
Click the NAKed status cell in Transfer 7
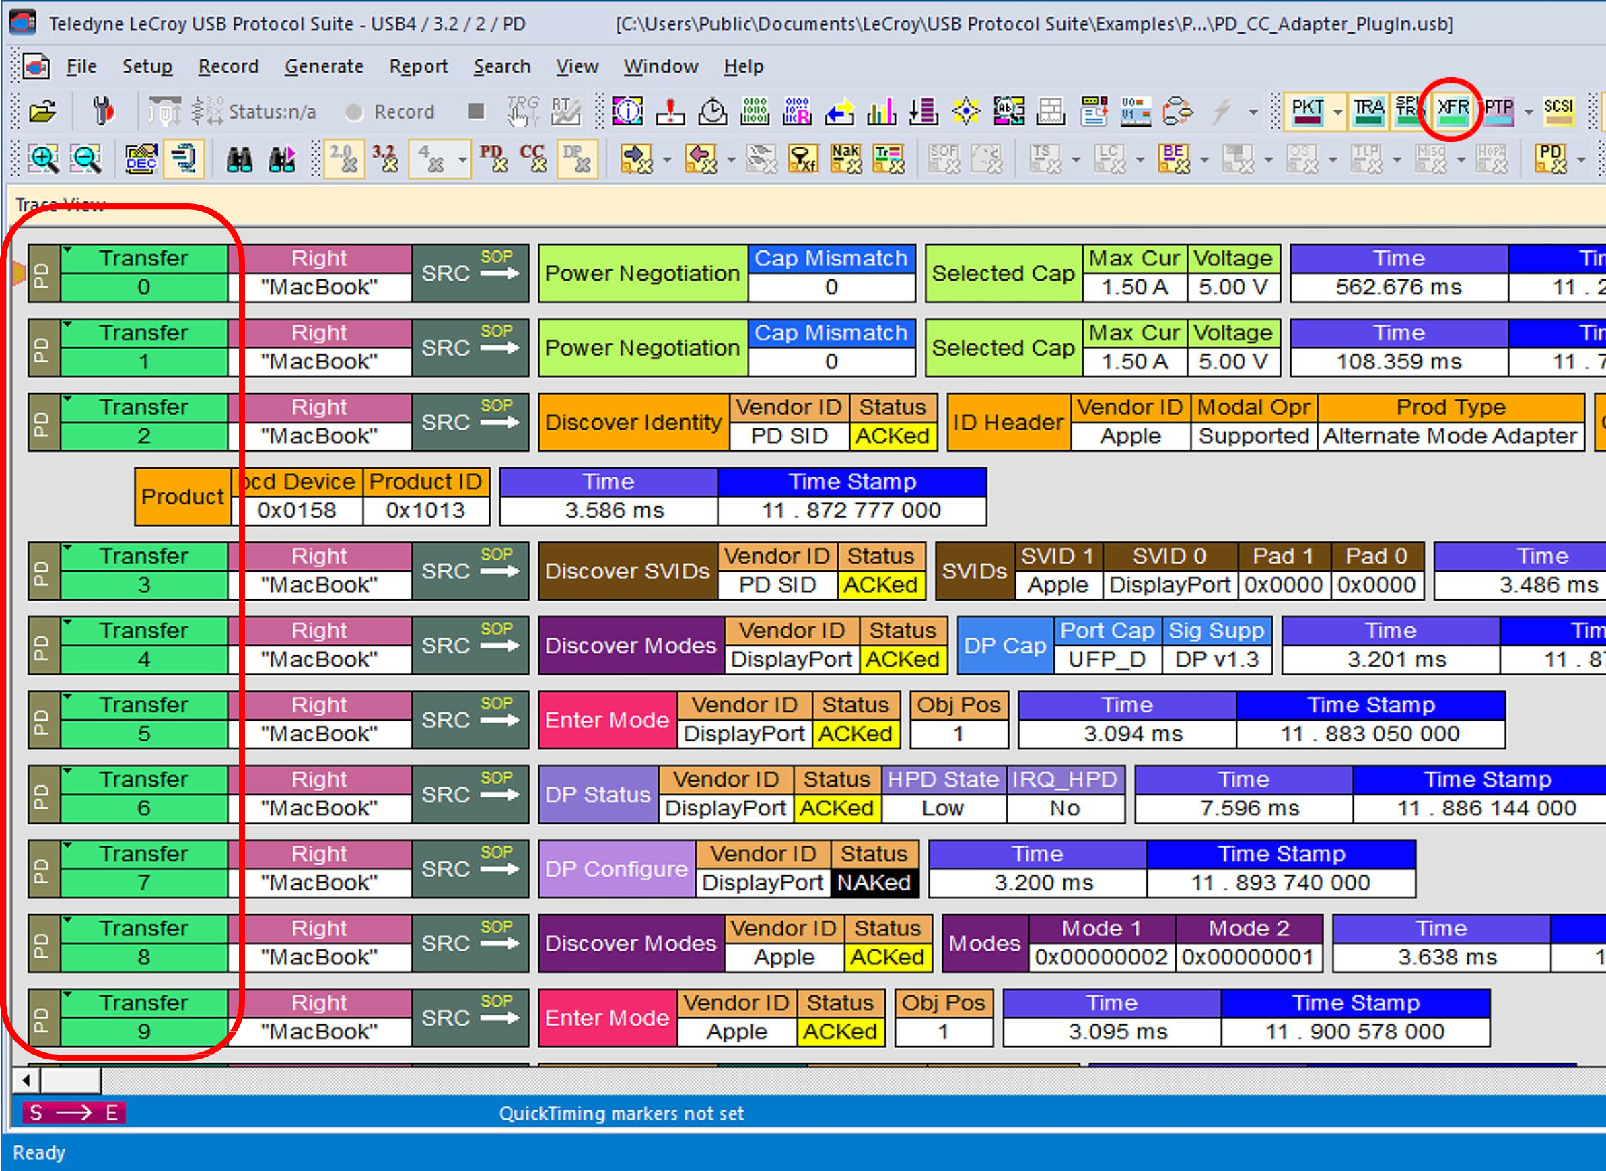(874, 883)
